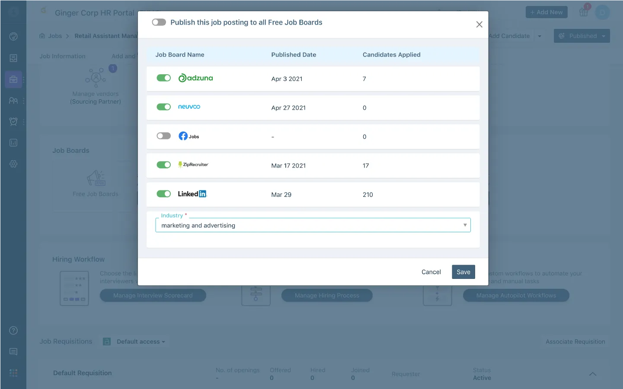Click the LinkedIn logo
The image size is (623, 389).
(192, 194)
